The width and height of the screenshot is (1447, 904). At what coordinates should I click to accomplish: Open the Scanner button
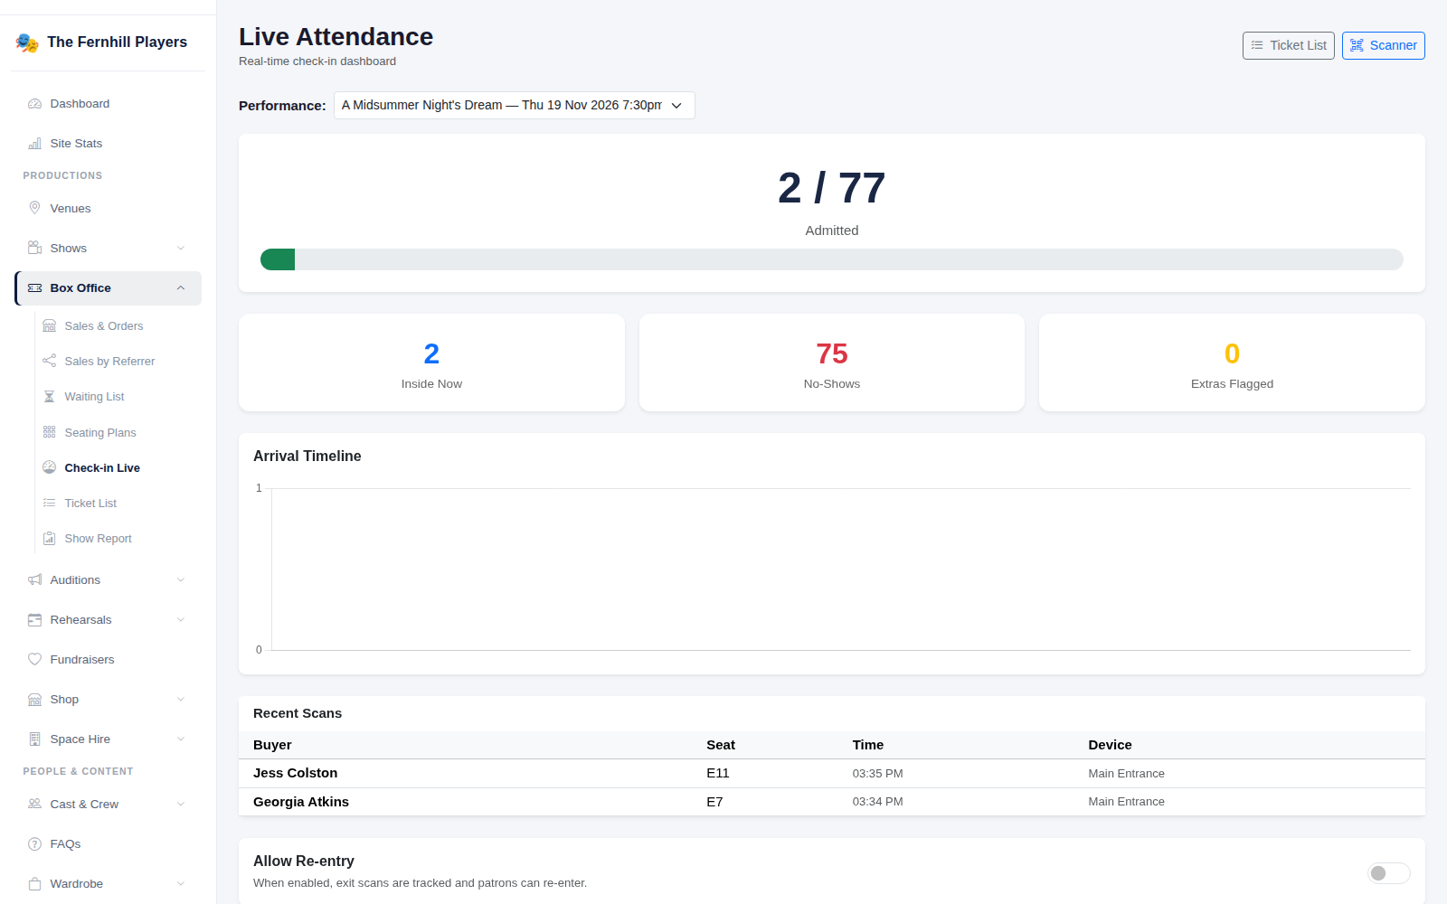[x=1384, y=45]
